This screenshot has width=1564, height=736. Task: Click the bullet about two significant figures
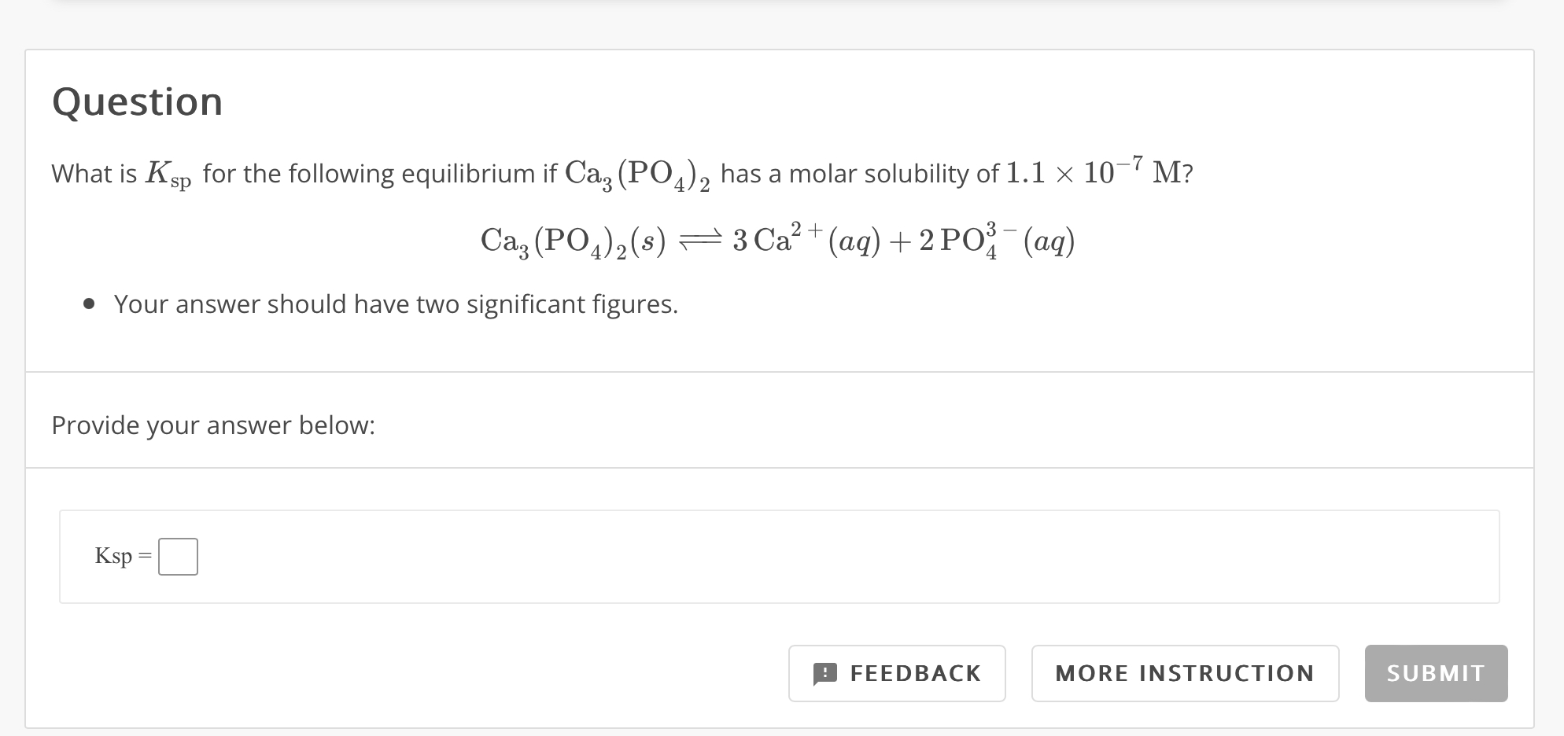pyautogui.click(x=396, y=304)
